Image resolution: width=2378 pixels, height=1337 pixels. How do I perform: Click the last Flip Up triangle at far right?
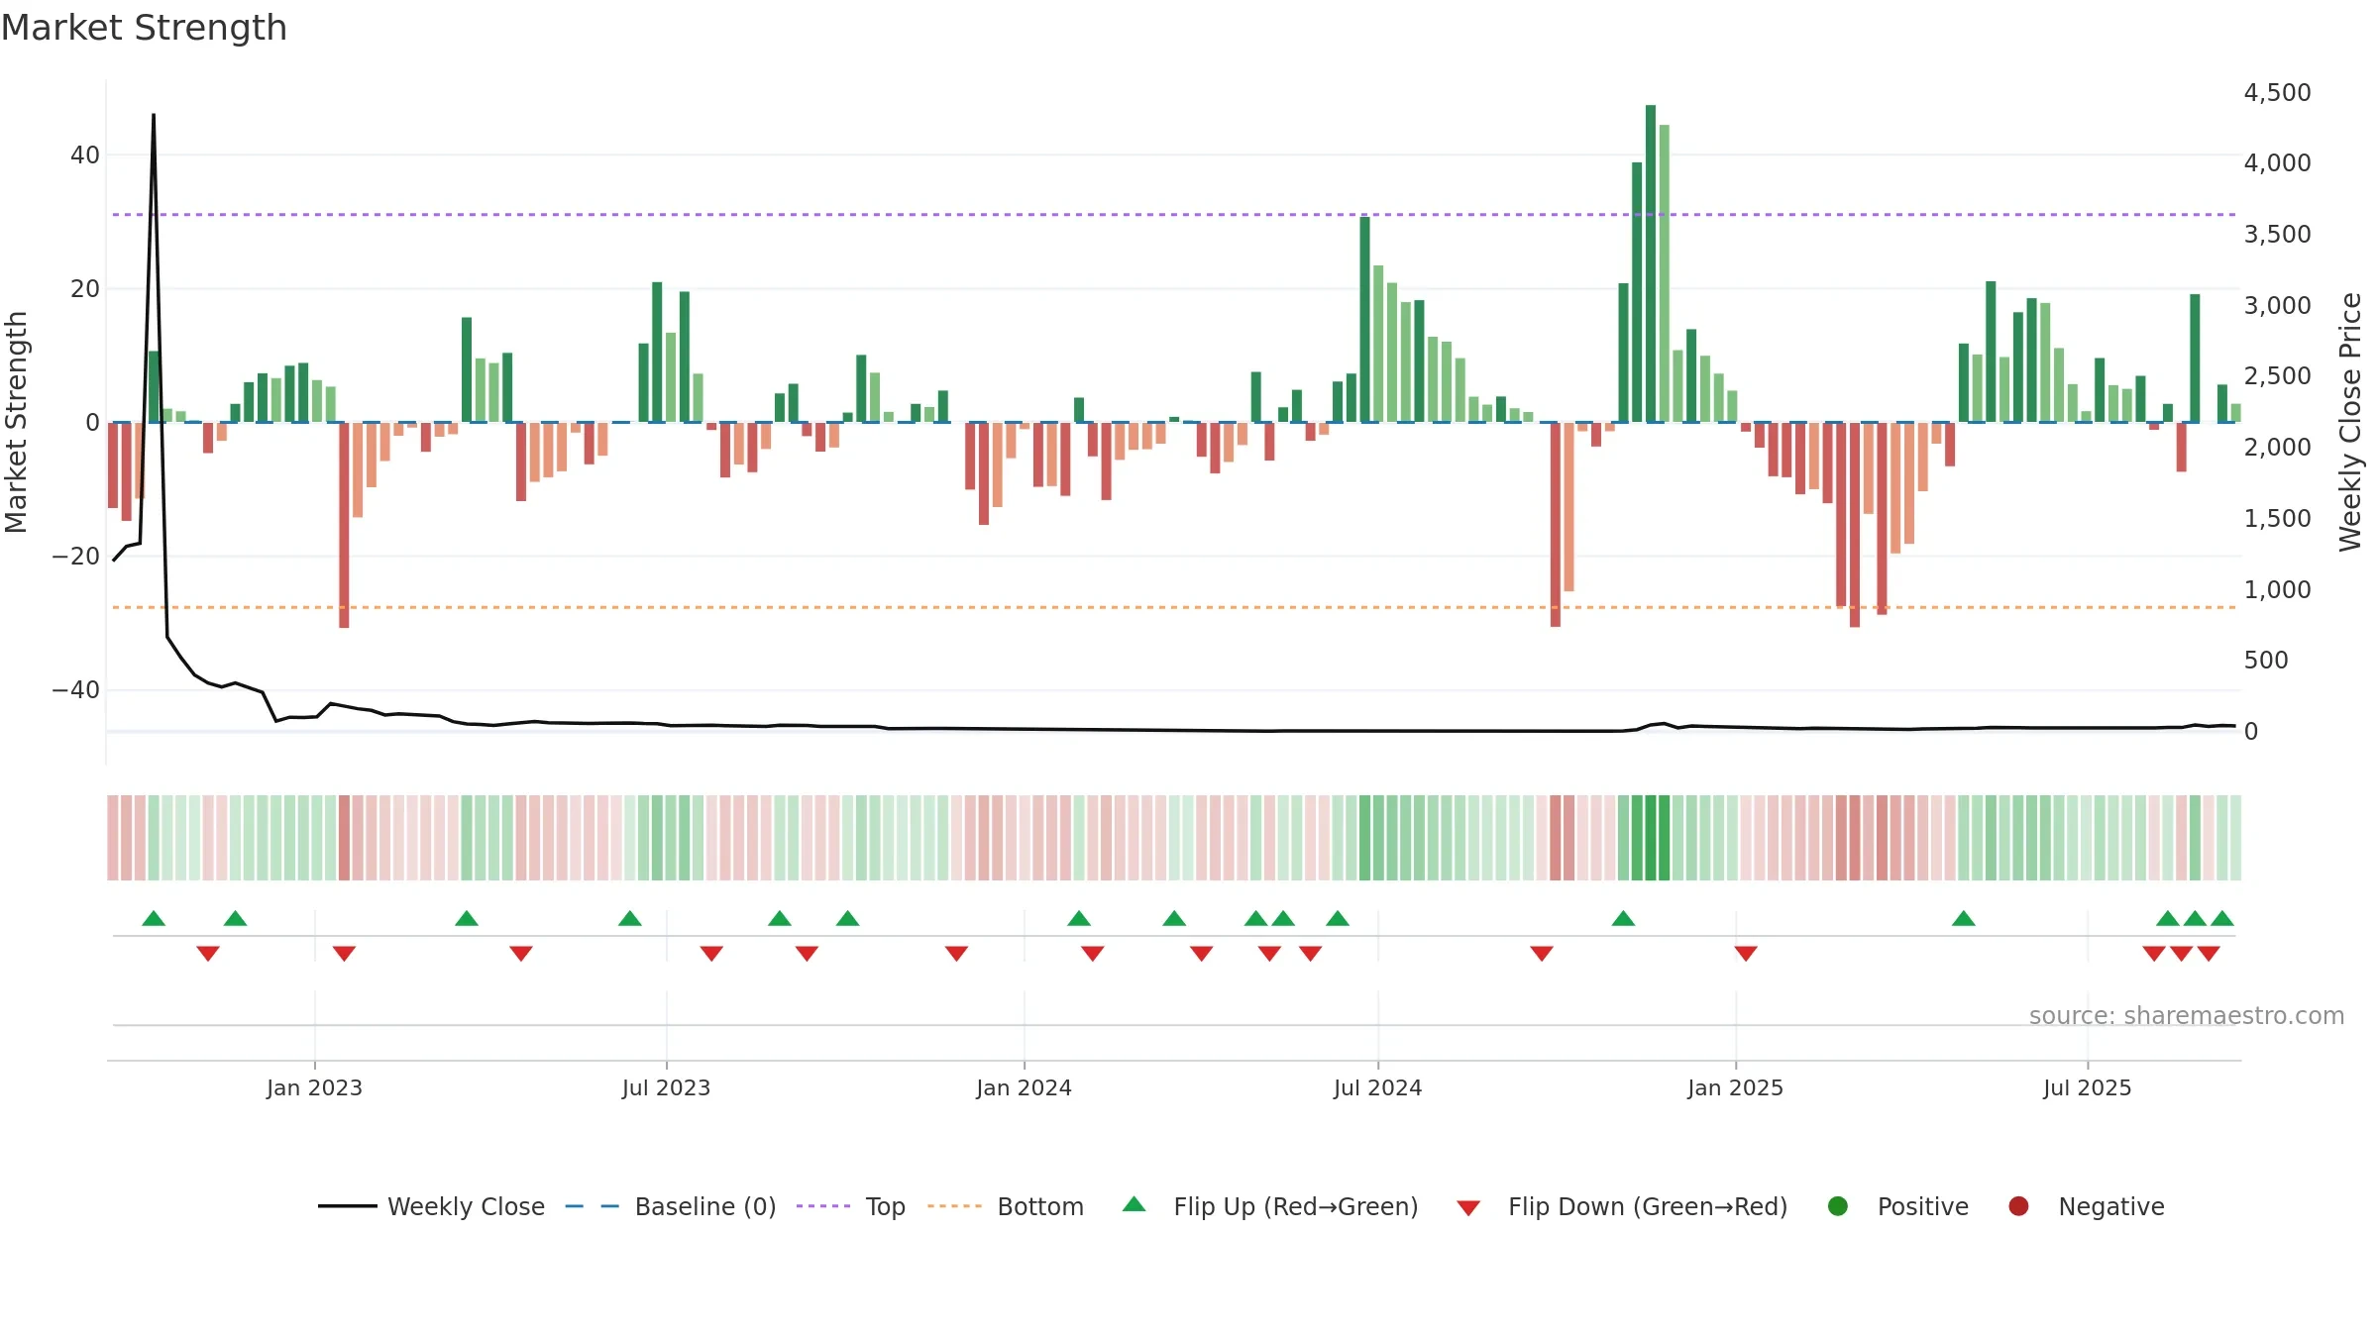[x=2222, y=918]
